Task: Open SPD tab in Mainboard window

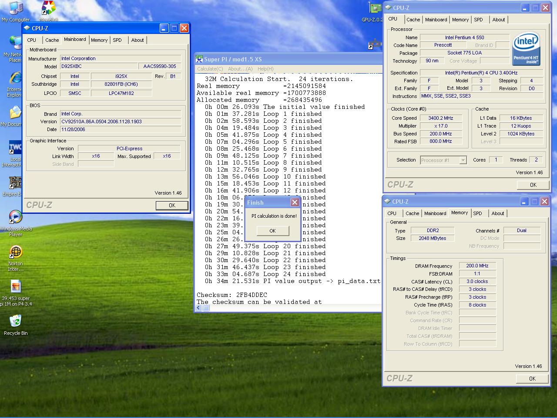Action: [x=117, y=40]
